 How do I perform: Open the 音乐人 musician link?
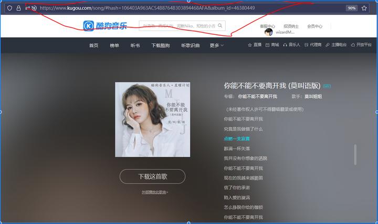291,45
